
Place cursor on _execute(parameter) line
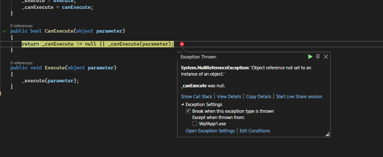(x=50, y=81)
